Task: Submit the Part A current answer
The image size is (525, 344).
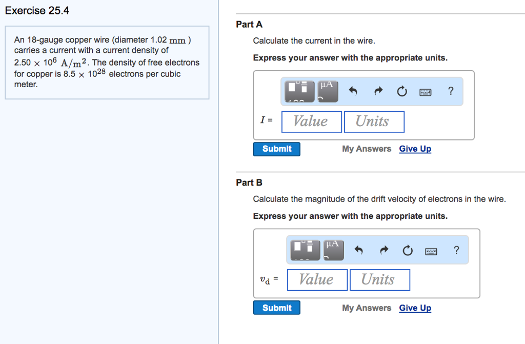Action: coord(277,149)
